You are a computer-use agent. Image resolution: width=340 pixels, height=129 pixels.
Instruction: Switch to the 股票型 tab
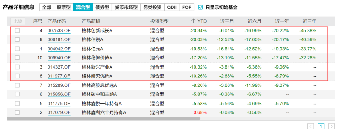tap(63, 7)
